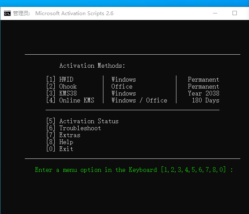Click 'Windows' text in the HWID row
This screenshot has height=214, width=249.
point(123,79)
